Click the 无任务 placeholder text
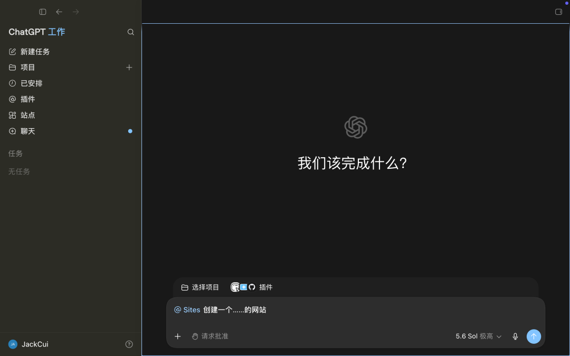 pyautogui.click(x=19, y=171)
